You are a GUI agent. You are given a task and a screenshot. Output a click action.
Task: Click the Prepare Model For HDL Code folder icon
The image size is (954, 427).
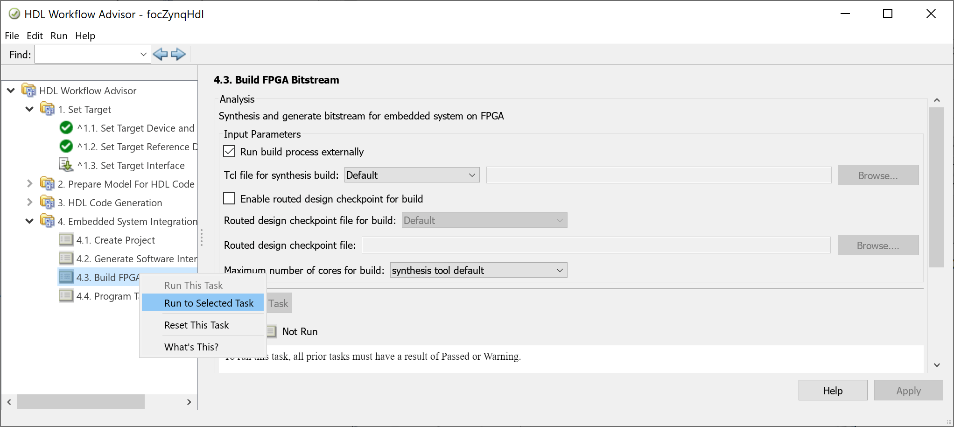coord(47,184)
